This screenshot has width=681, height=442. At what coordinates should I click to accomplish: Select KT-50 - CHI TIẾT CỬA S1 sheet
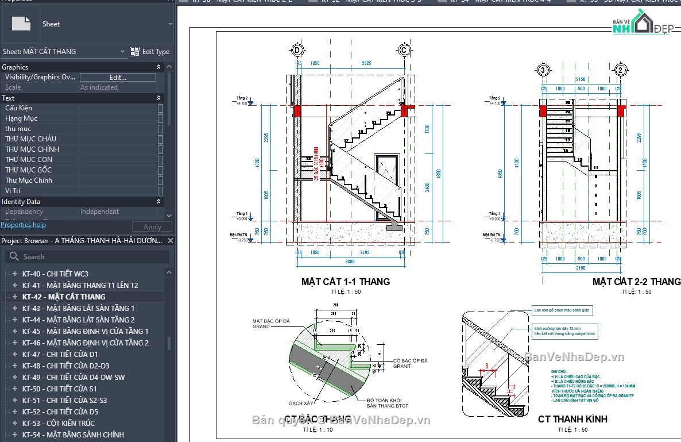click(60, 389)
